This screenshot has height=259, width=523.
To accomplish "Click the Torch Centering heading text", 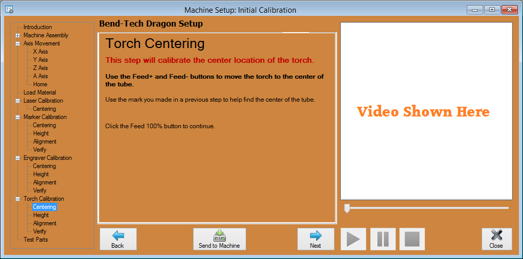I will (x=155, y=44).
